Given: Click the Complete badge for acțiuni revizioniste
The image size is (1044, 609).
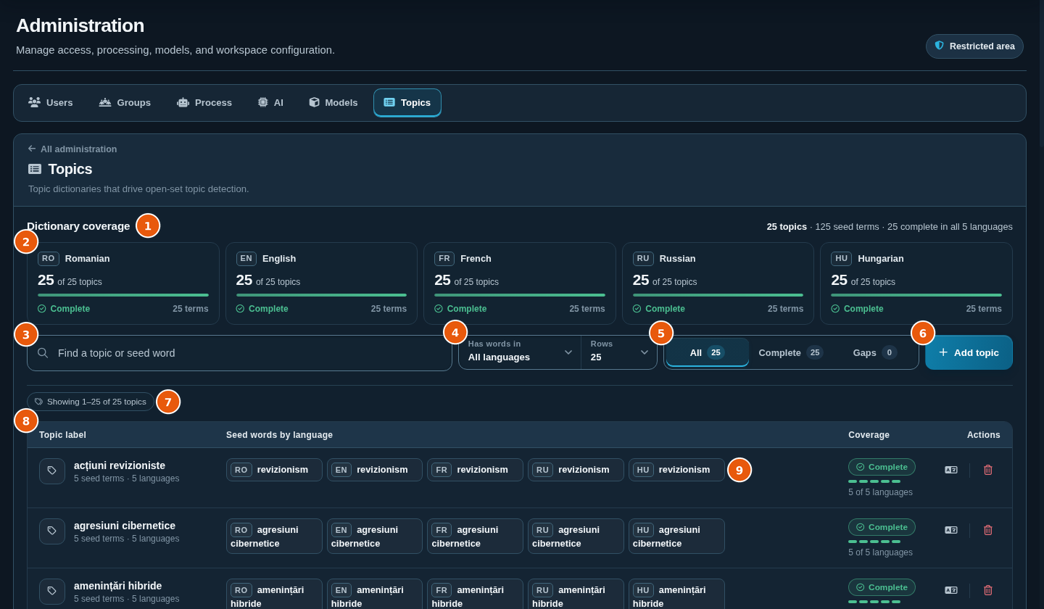Looking at the screenshot, I should click(882, 467).
